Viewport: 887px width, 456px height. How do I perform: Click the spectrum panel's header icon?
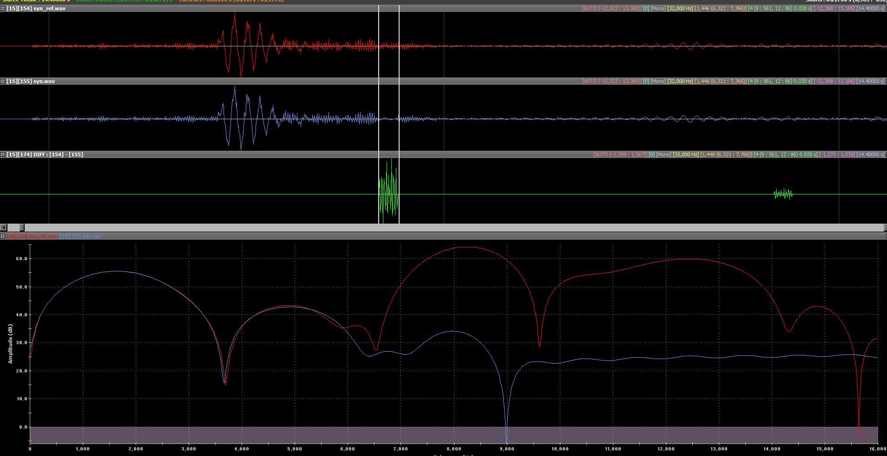pyautogui.click(x=3, y=236)
